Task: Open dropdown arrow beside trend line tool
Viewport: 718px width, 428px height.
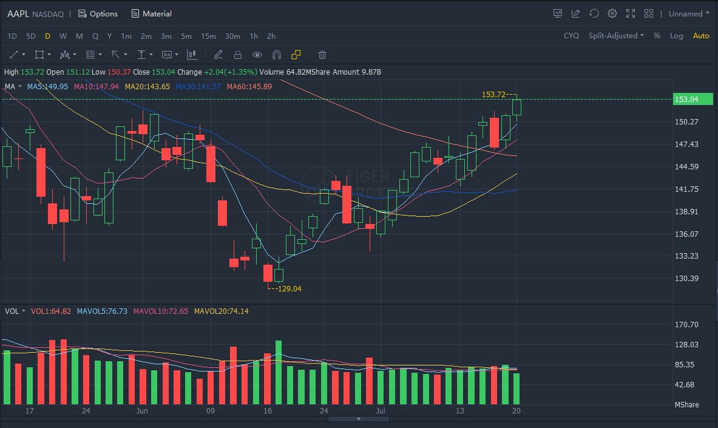Action: pos(24,55)
